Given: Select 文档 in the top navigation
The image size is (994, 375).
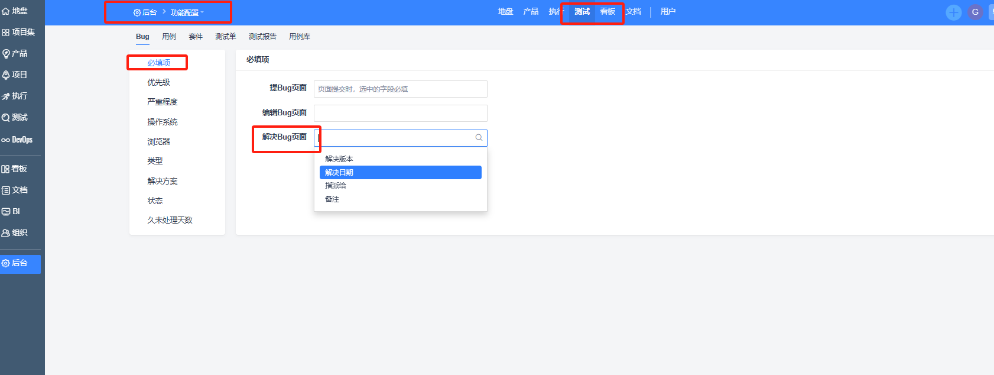Looking at the screenshot, I should point(633,12).
